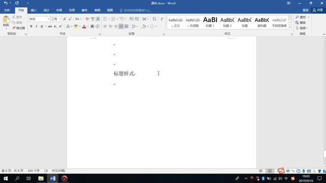Open the font name dropdown
The height and width of the screenshot is (183, 326).
[x=49, y=19]
